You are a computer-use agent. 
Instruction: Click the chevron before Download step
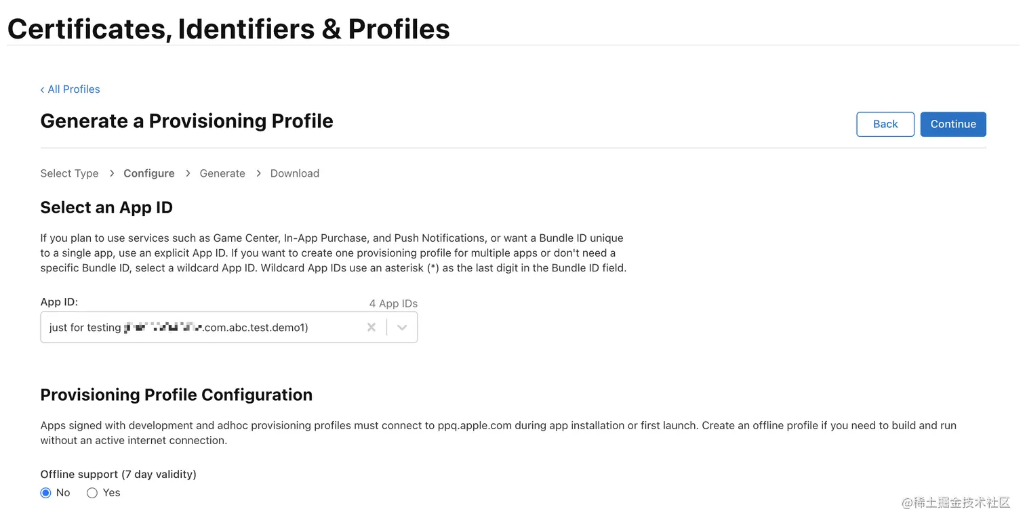[258, 173]
